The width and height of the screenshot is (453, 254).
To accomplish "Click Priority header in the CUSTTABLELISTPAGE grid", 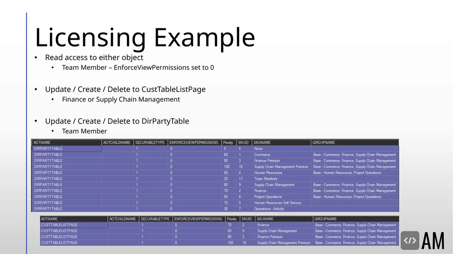I will (x=232, y=219).
